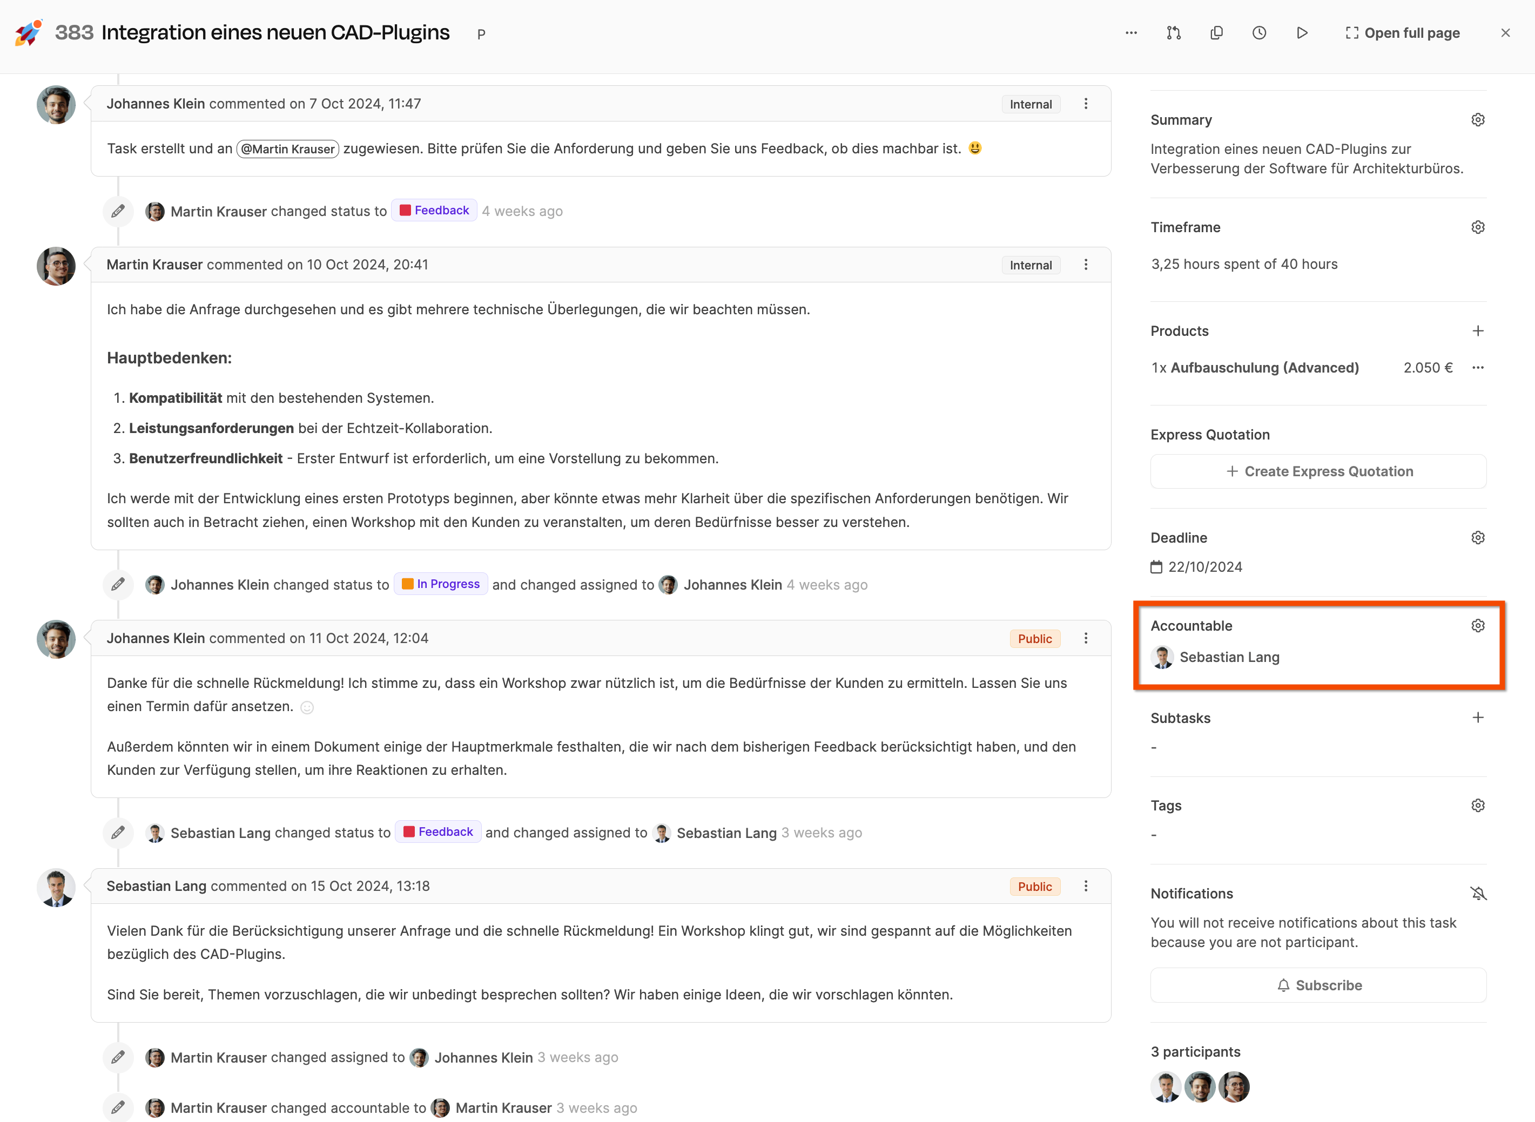Open the header three-dots more menu
This screenshot has height=1122, width=1535.
pos(1131,32)
